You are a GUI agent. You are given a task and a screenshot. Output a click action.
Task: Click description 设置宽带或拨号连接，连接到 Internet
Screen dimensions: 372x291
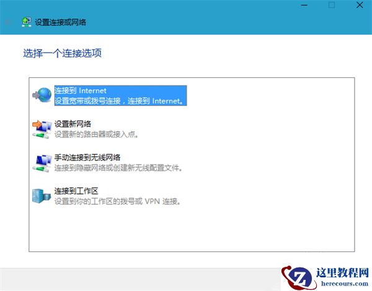point(119,101)
